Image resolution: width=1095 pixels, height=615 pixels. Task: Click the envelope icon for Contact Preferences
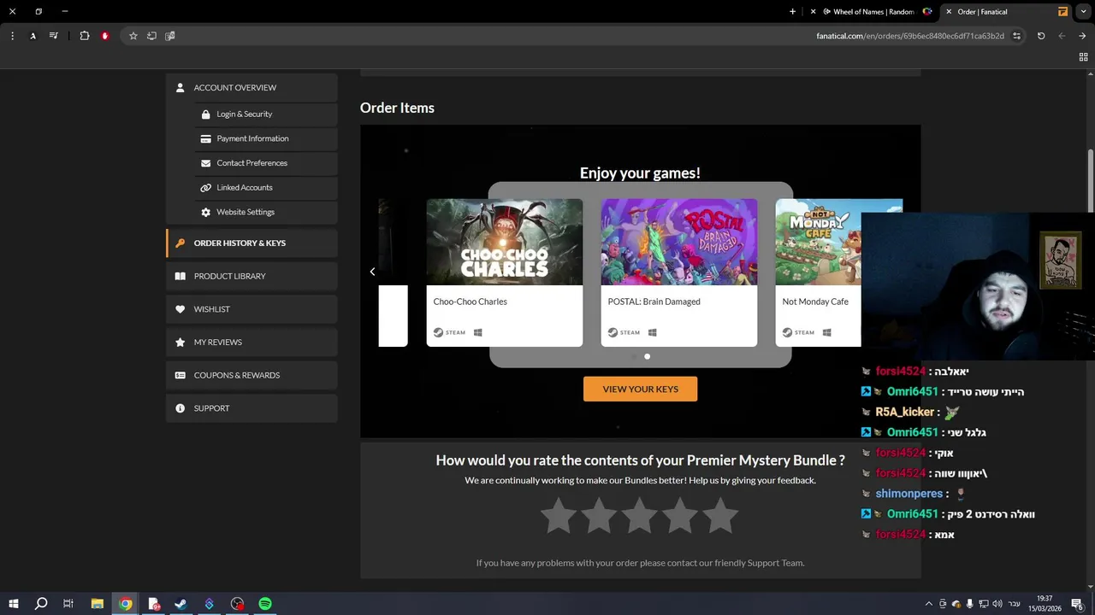coord(205,163)
